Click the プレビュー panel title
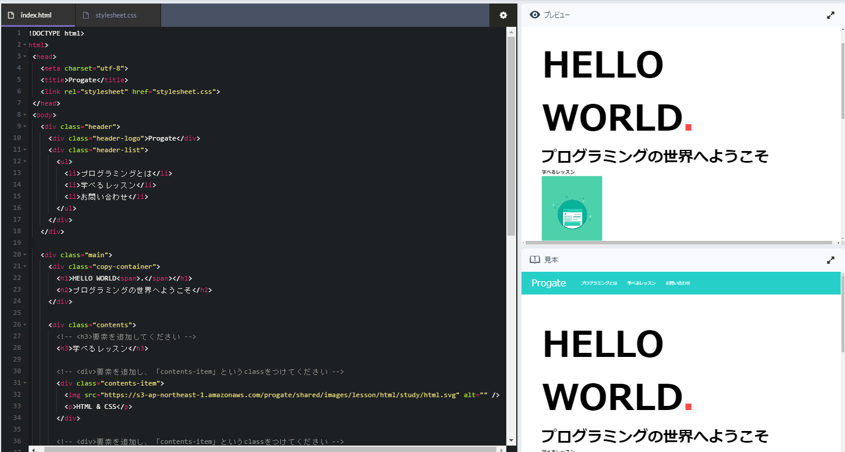 557,15
